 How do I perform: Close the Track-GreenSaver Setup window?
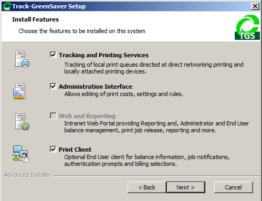pyautogui.click(x=255, y=6)
